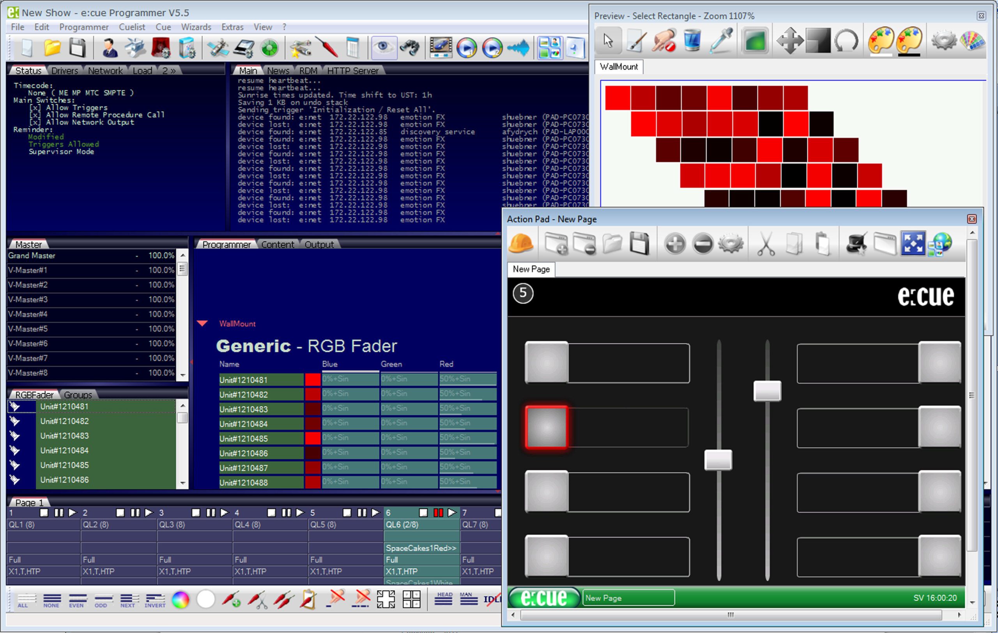Click the upper-right Action Pad fader handle
Image resolution: width=998 pixels, height=633 pixels.
pyautogui.click(x=767, y=391)
